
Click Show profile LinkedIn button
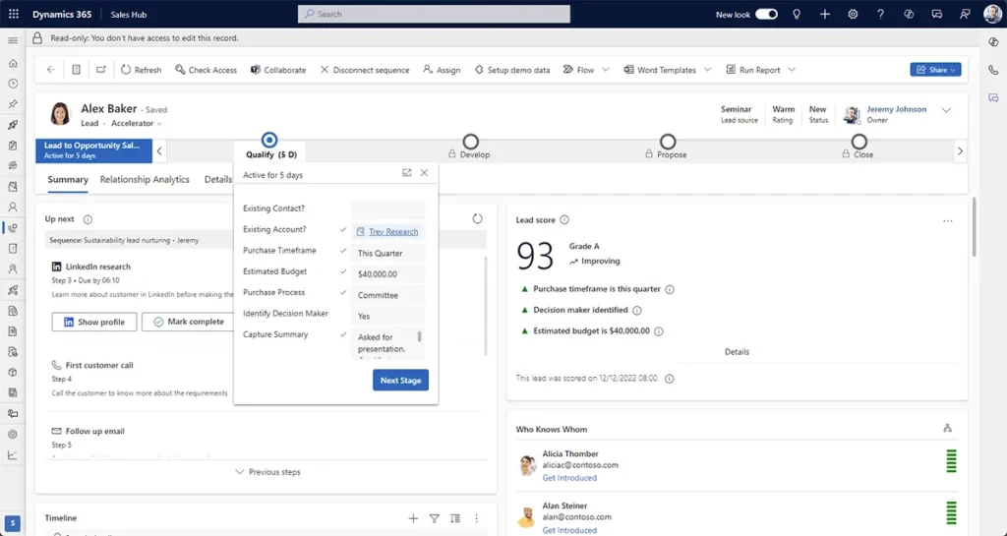click(x=94, y=322)
